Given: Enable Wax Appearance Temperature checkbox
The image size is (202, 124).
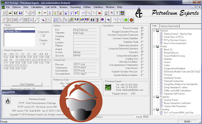Looking at the screenshot, I should [x=142, y=65].
